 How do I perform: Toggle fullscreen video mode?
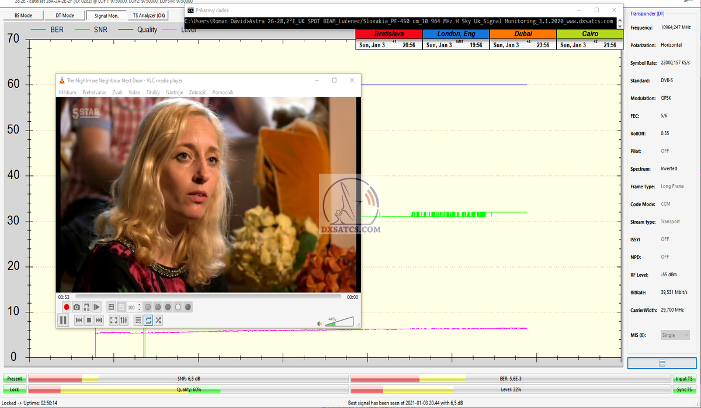[113, 320]
